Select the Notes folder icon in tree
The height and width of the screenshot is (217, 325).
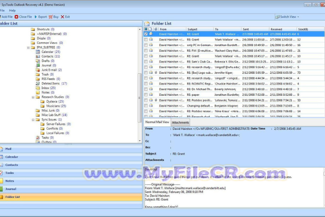pyautogui.click(x=38, y=92)
